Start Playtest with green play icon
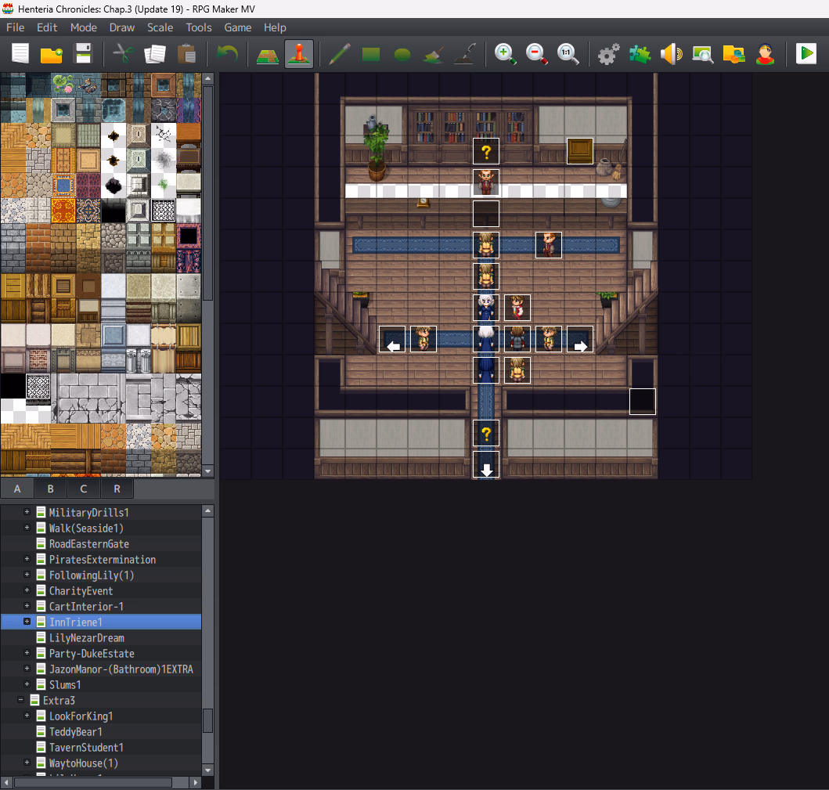Screen dimensions: 829x790 point(805,54)
